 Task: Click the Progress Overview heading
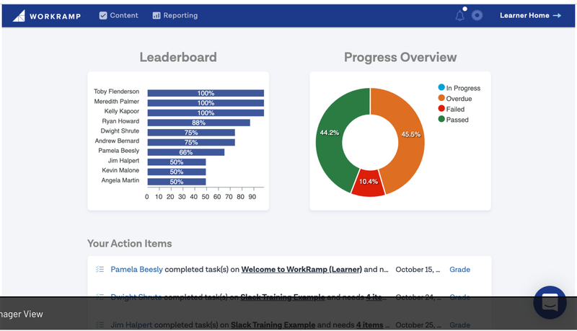(x=400, y=58)
